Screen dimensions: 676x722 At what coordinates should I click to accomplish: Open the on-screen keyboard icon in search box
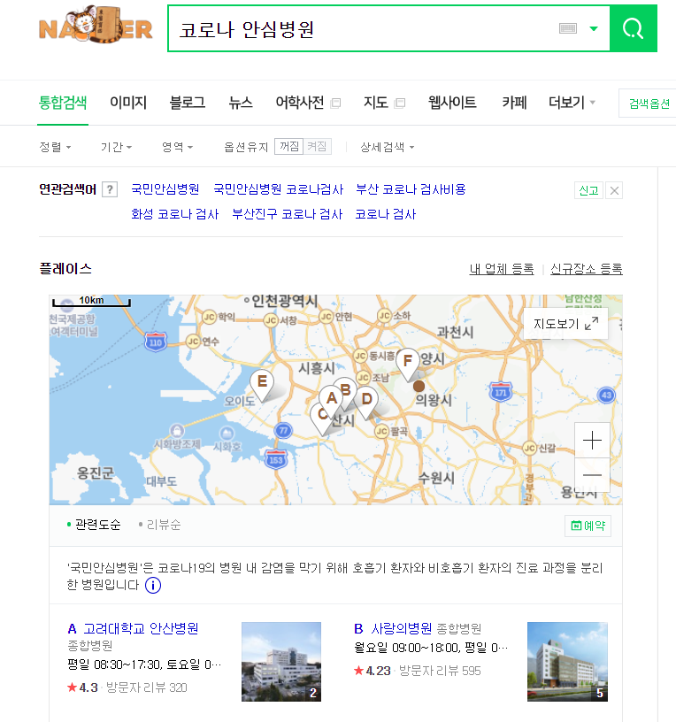567,28
